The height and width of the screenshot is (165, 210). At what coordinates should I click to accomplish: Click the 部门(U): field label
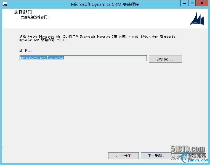point(26,50)
